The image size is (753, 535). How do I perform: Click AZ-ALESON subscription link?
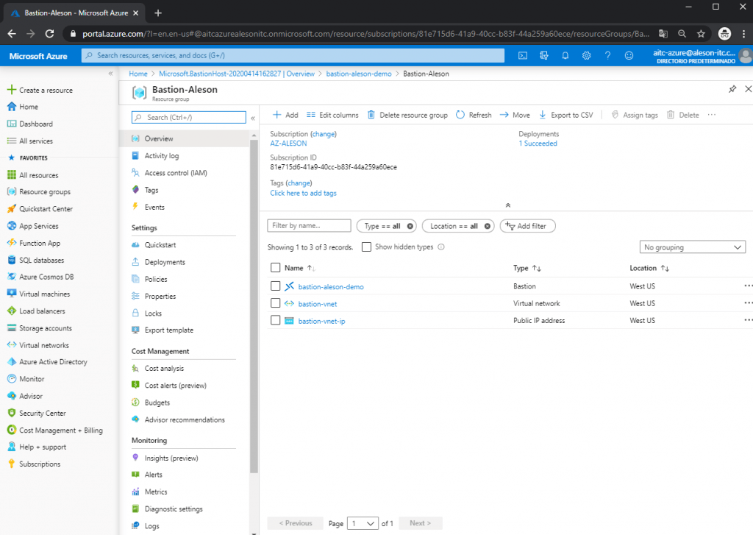[288, 144]
